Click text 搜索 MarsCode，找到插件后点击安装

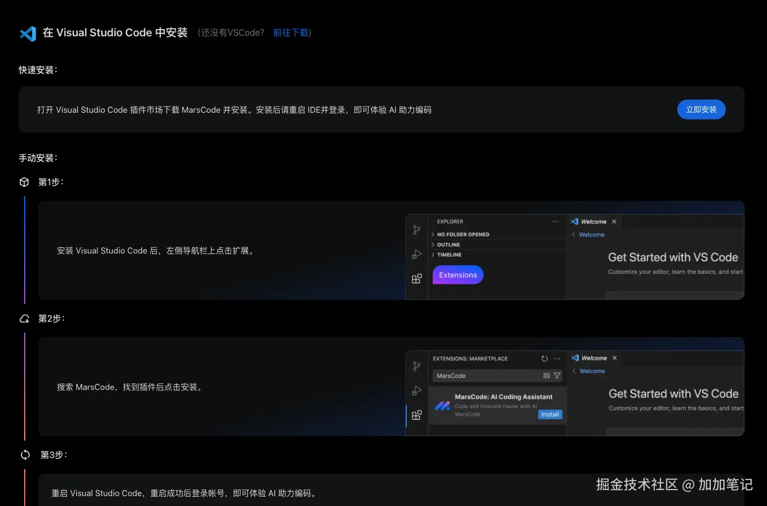click(x=131, y=387)
